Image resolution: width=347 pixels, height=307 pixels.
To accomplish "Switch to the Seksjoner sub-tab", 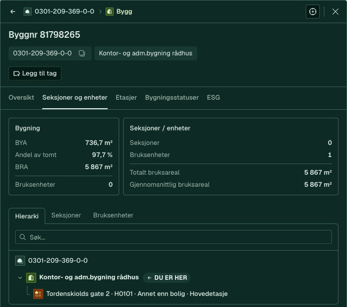I will point(66,215).
